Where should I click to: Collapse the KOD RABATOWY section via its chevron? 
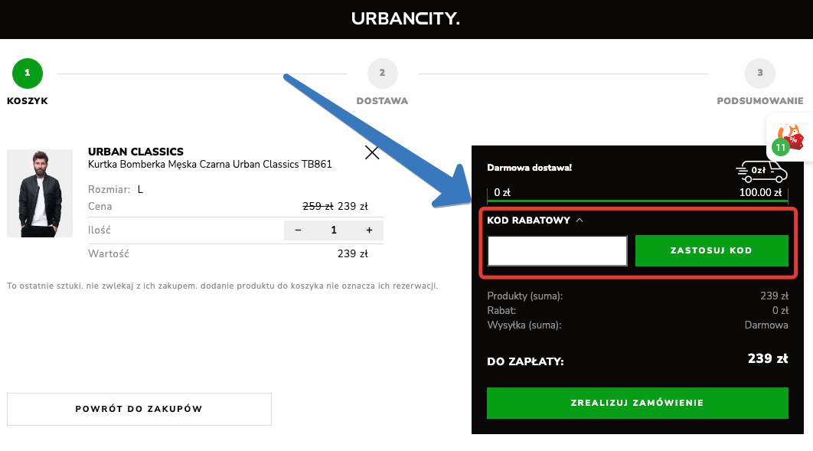coord(580,219)
